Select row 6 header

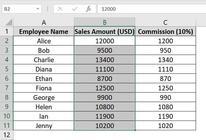click(x=7, y=78)
